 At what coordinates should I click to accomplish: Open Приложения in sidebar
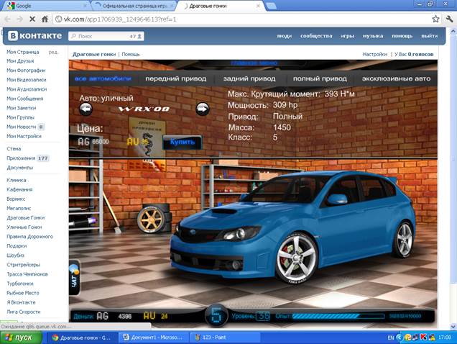[21, 158]
